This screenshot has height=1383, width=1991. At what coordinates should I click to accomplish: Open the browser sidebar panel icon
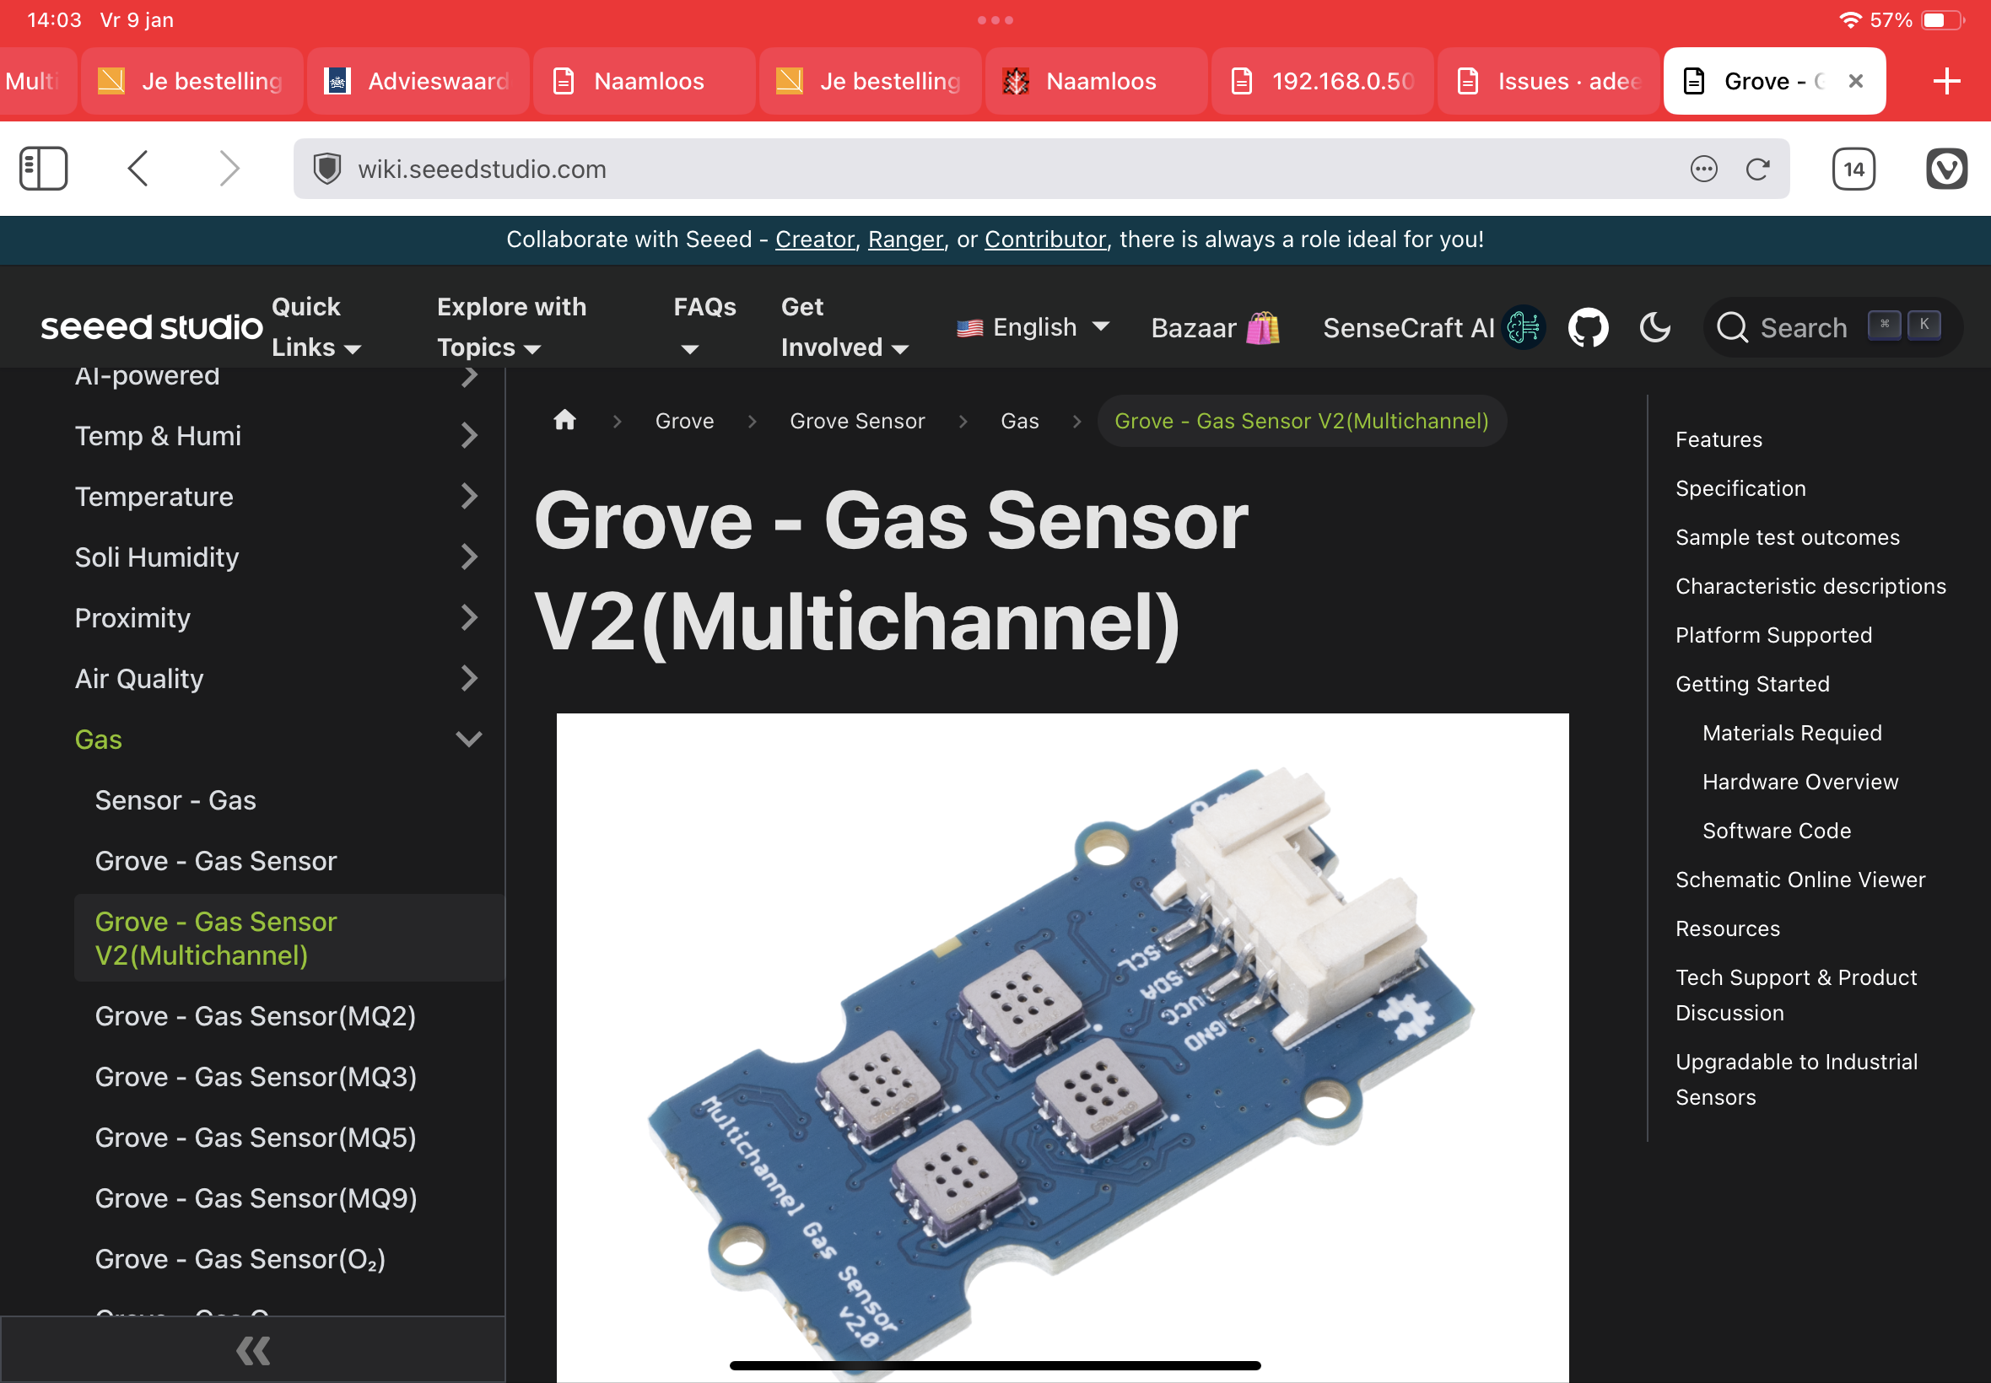coord(43,168)
